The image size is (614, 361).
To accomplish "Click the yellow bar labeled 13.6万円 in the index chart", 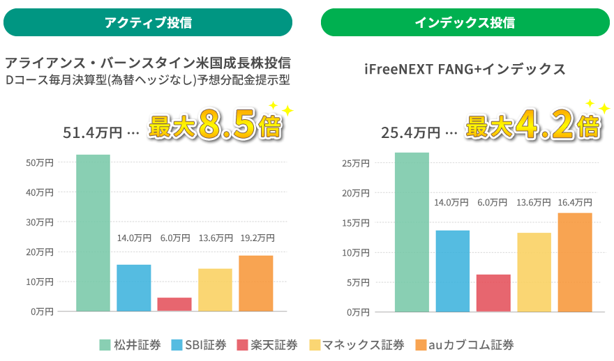I will click(x=534, y=272).
